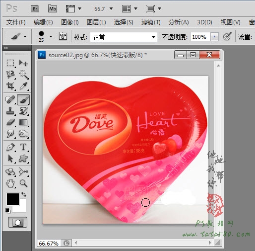Select the Spot Healing Brush tool
This screenshot has width=255, height=251.
point(10,99)
